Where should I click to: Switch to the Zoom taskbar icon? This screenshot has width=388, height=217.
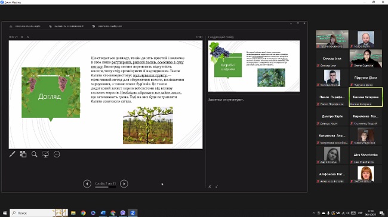133,213
